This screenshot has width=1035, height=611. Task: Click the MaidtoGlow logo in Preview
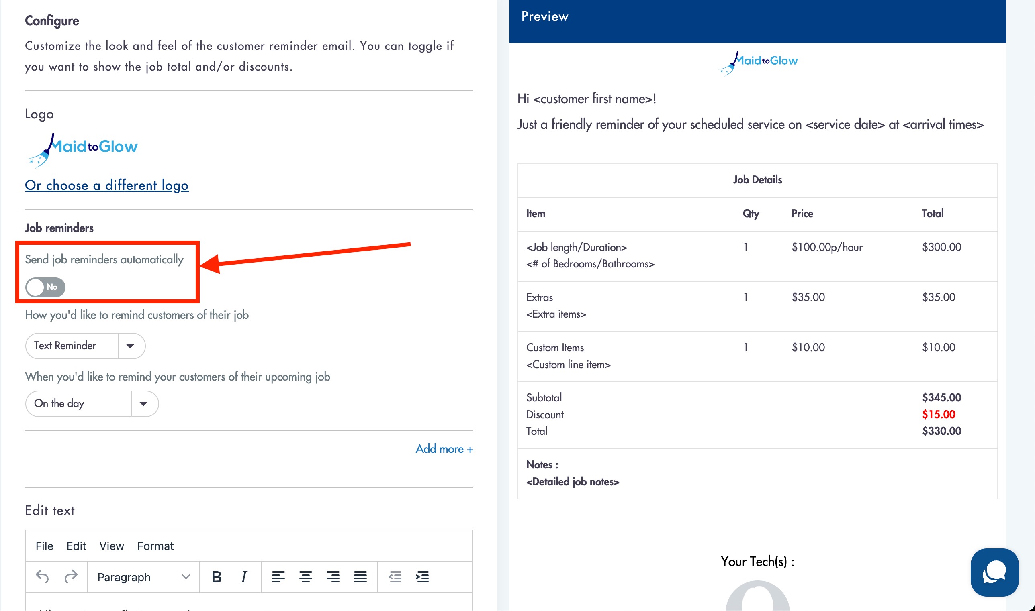pos(758,63)
